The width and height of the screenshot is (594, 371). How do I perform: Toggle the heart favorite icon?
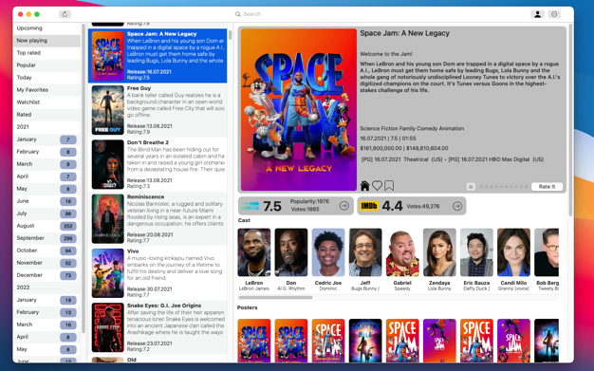pyautogui.click(x=377, y=186)
